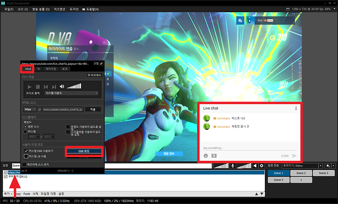Open the 도구(T) menu
338x204 pixels.
pos(74,9)
